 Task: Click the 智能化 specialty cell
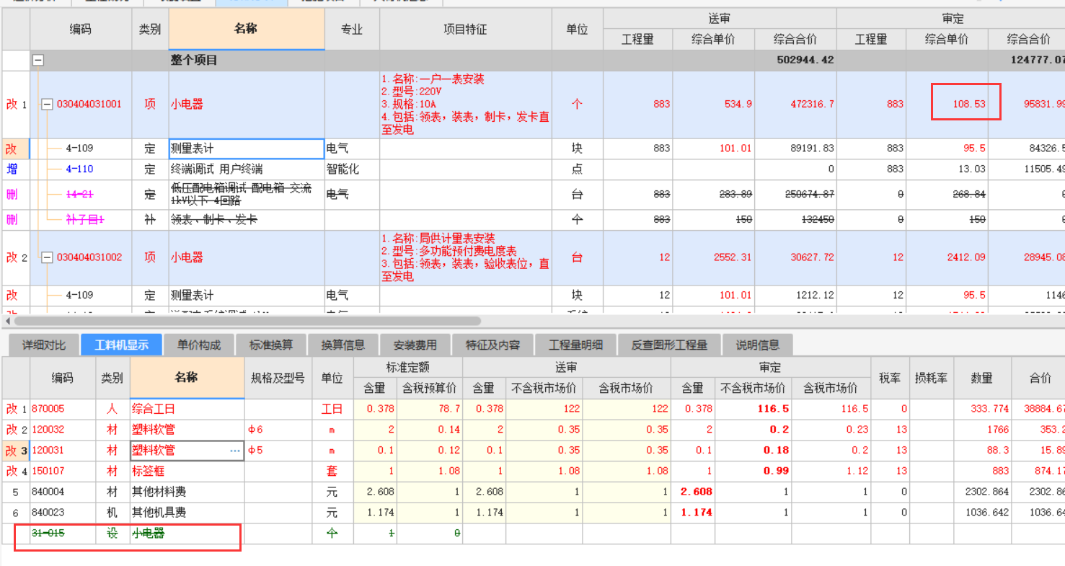[352, 169]
